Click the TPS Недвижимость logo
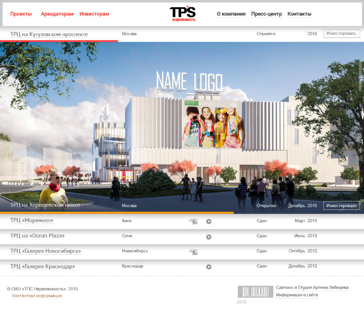The height and width of the screenshot is (320, 364). 182,14
